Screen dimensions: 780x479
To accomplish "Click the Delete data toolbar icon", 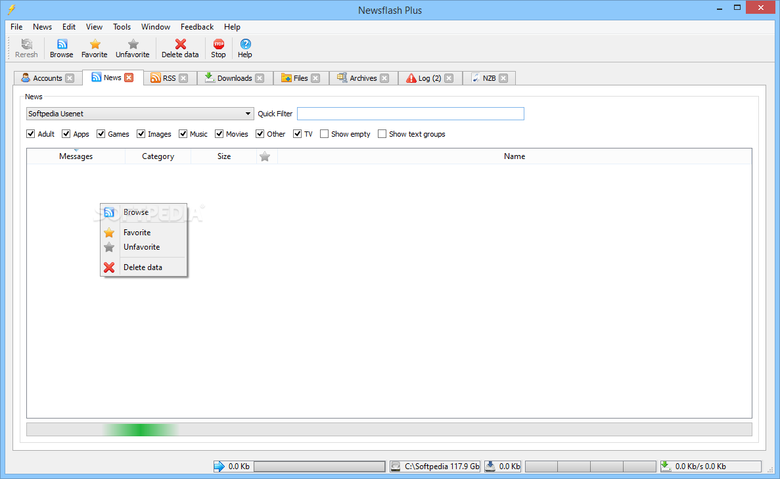I will pos(181,44).
